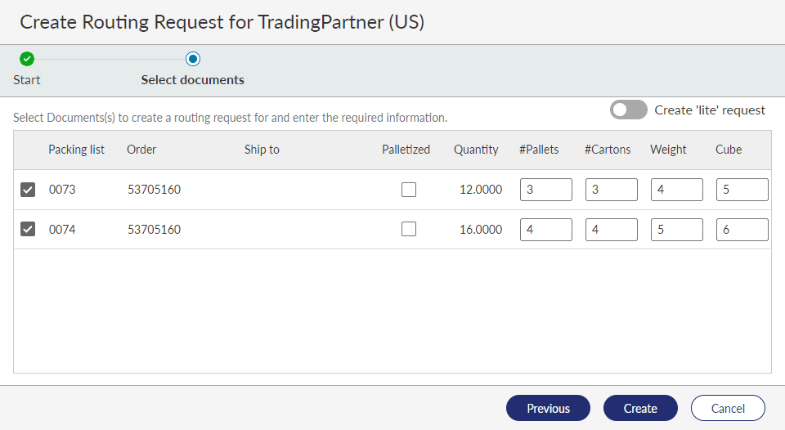785x430 pixels.
Task: Click the Quantity column header
Action: coord(476,150)
